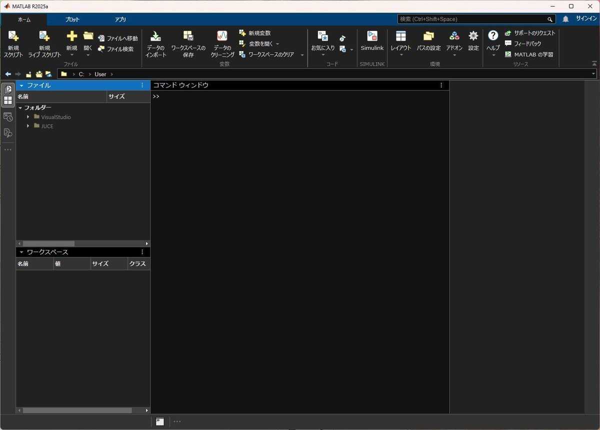600x430 pixels.
Task: Open the ヘルプ (Help) button
Action: click(493, 42)
